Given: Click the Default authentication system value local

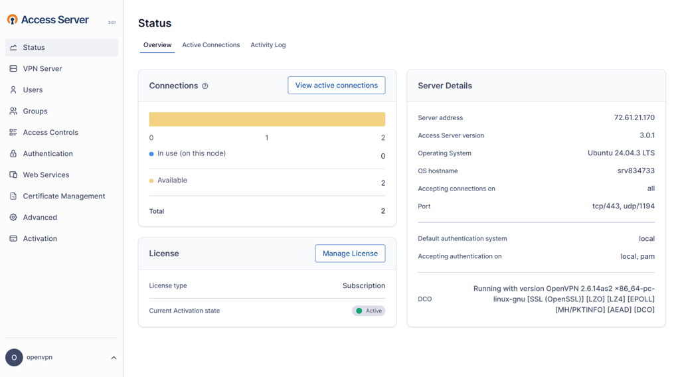Looking at the screenshot, I should pos(647,239).
